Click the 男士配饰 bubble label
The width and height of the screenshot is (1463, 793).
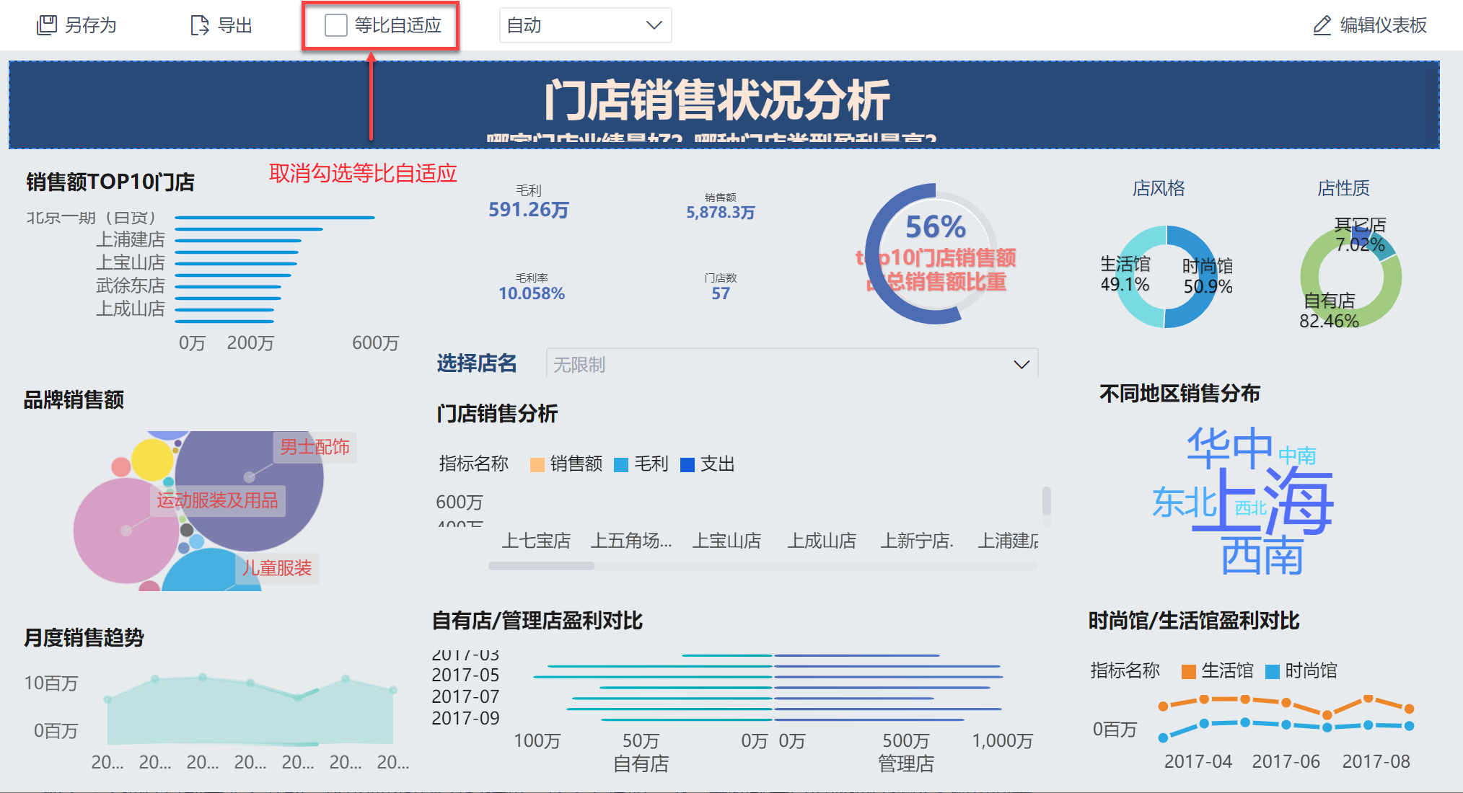[x=315, y=447]
